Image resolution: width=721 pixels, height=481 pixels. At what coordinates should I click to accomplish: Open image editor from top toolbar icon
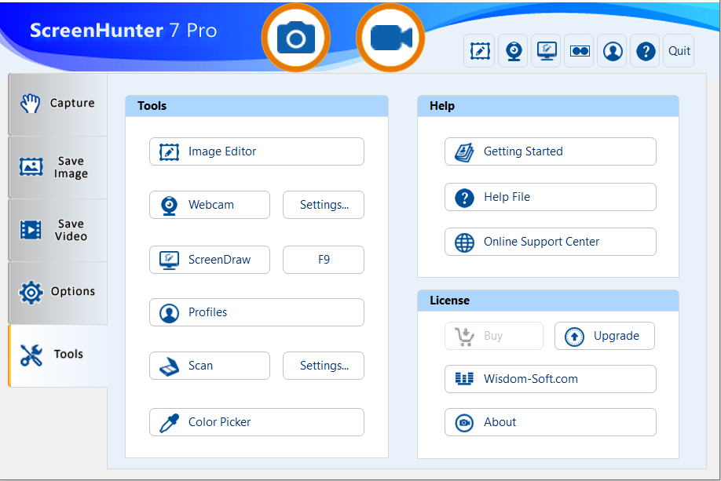pyautogui.click(x=479, y=51)
